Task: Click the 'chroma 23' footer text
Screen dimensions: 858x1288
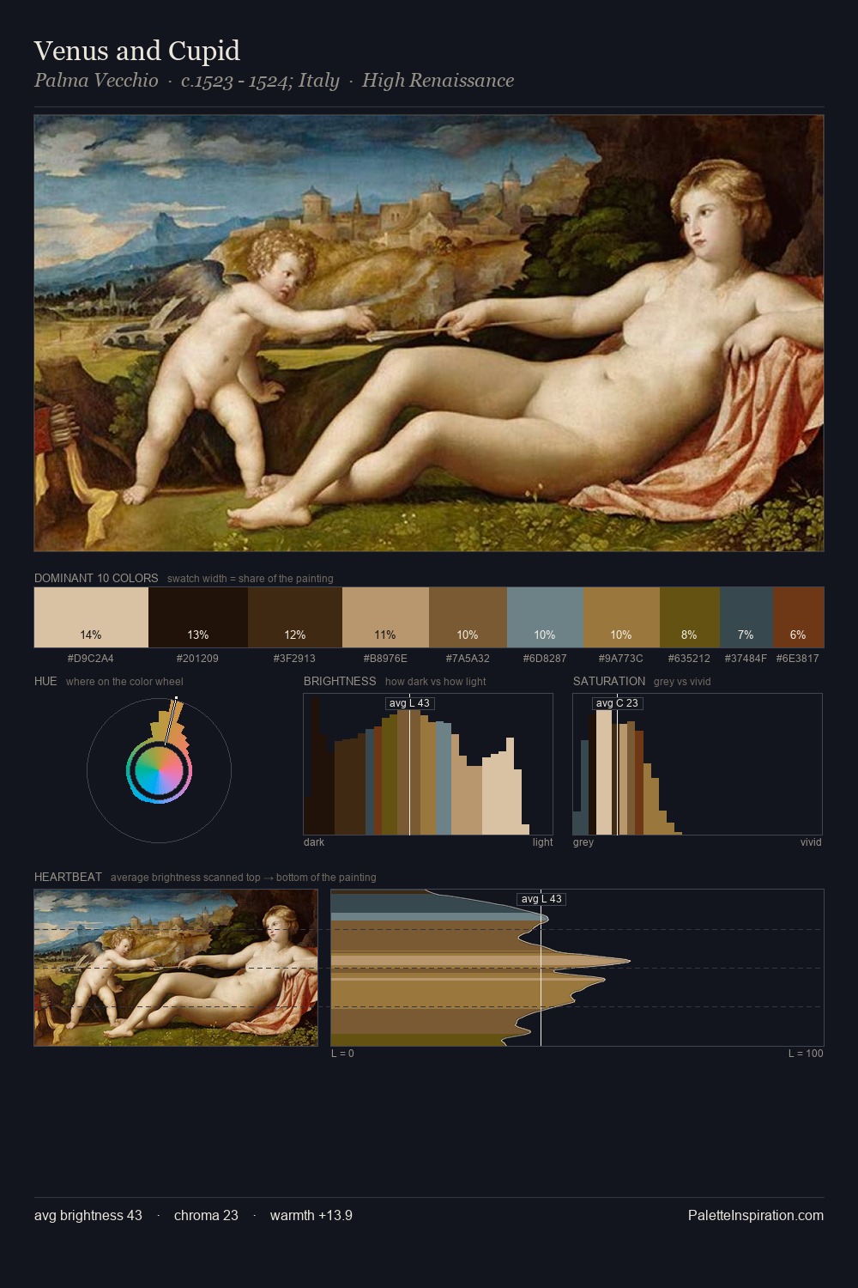Action: point(206,1215)
